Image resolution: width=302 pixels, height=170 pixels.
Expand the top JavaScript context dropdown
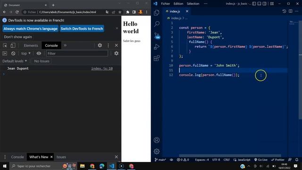tap(26, 53)
